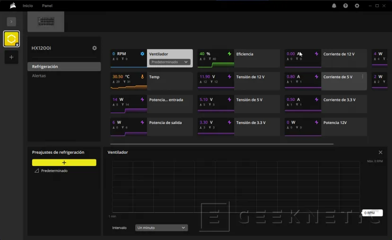392x240 pixels.
Task: Click the HX1200i device title
Action: pyautogui.click(x=41, y=48)
